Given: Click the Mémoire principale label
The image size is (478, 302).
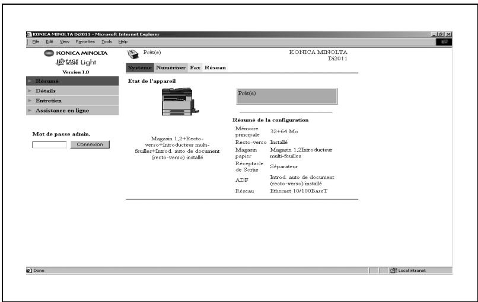Looking at the screenshot, I should 247,131.
